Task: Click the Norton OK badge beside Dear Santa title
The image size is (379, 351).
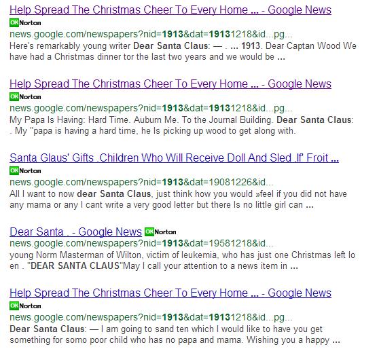Action: click(160, 232)
